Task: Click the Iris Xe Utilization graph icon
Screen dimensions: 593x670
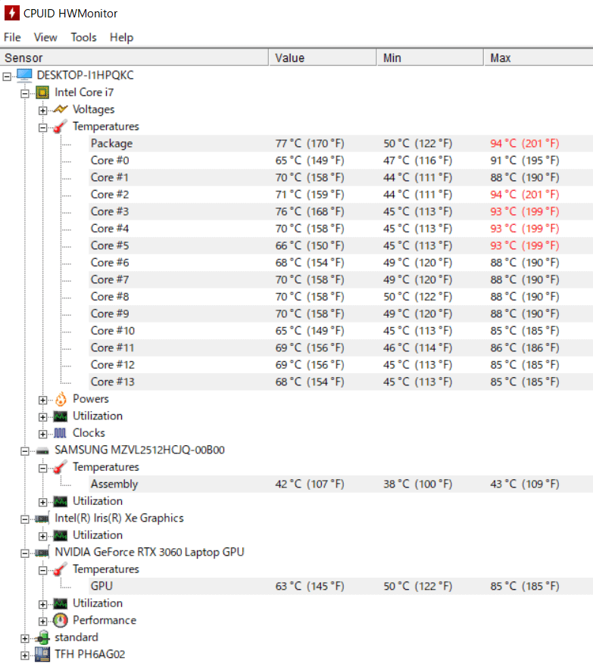Action: click(x=61, y=535)
